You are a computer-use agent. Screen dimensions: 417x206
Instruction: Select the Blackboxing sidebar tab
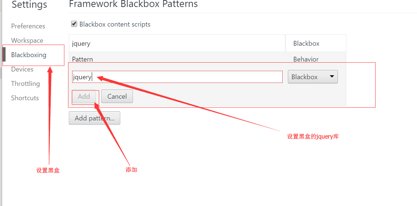coord(29,55)
